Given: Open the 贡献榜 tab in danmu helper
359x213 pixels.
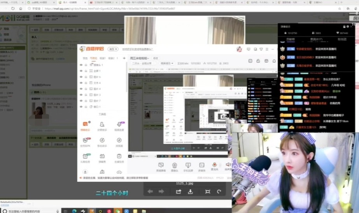Looking at the screenshot, I should coord(291,39).
